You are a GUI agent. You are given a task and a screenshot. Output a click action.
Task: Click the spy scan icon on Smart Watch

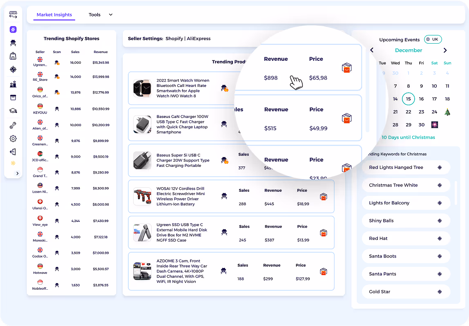pos(224,88)
